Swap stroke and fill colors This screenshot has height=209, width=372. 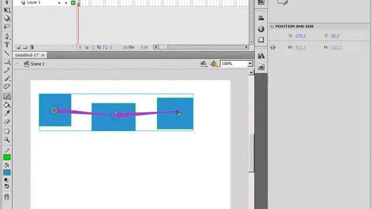click(x=7, y=186)
